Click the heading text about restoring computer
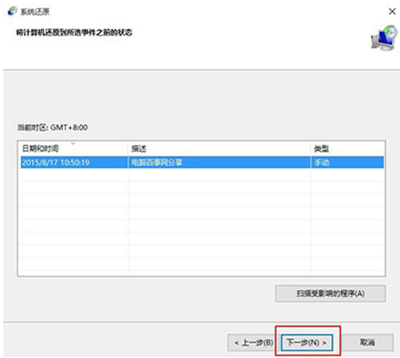400x358 pixels. [74, 32]
